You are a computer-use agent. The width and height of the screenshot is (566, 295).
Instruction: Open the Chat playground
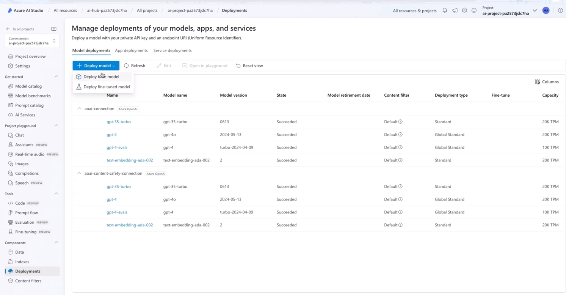(19, 135)
